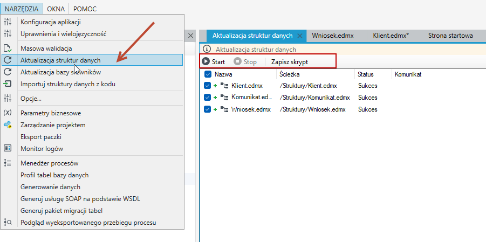Click the import icon beside Importuj struktury danych
The width and height of the screenshot is (486, 242).
pyautogui.click(x=8, y=84)
